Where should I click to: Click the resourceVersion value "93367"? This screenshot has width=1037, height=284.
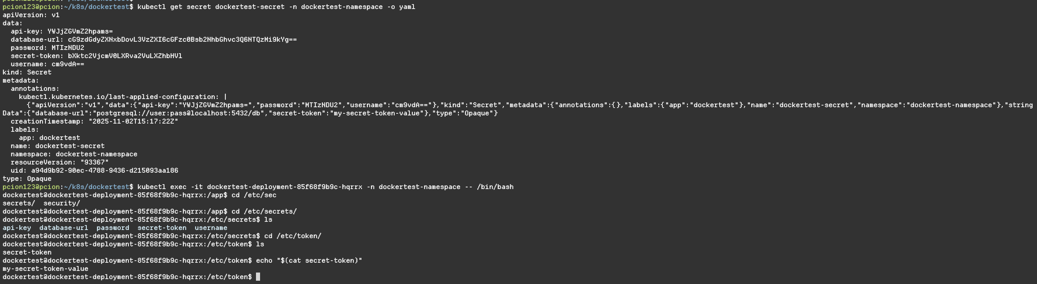pos(94,162)
